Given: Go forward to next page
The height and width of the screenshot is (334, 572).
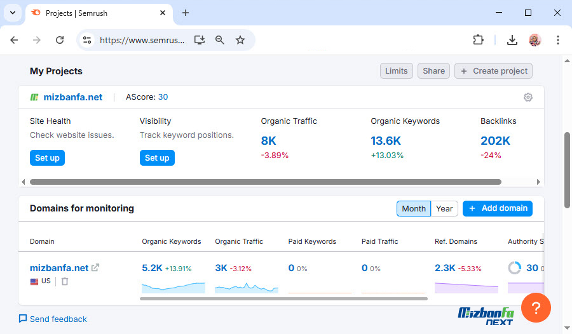Looking at the screenshot, I should tap(37, 40).
